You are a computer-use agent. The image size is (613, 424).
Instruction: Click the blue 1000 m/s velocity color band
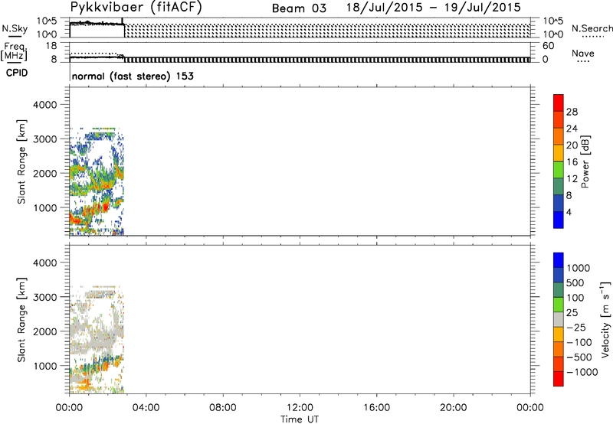(x=559, y=260)
